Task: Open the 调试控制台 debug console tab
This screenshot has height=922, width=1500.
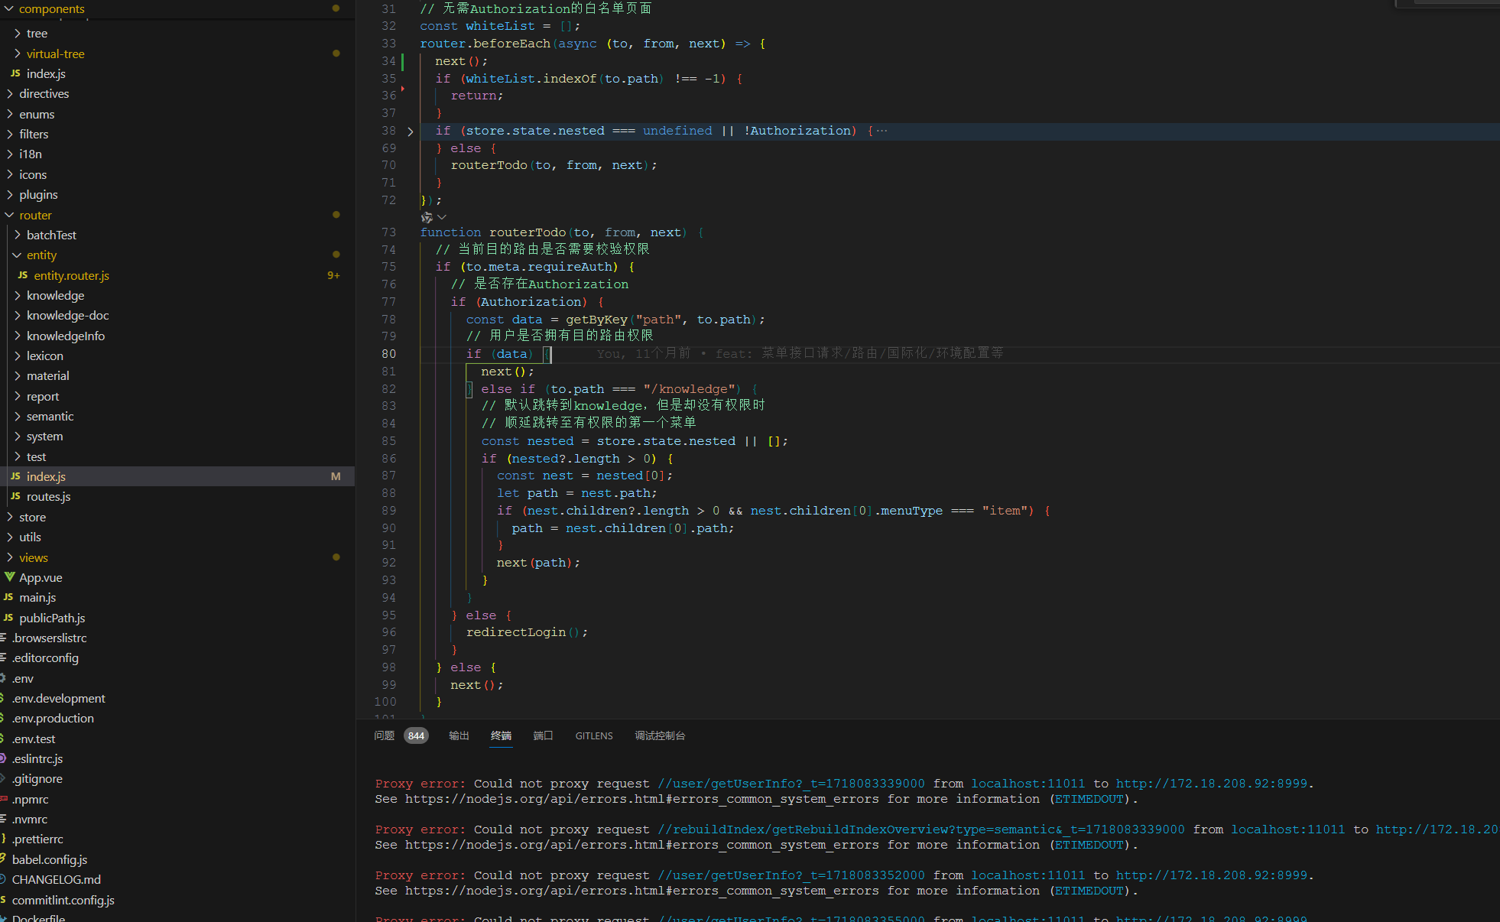Action: [x=660, y=735]
